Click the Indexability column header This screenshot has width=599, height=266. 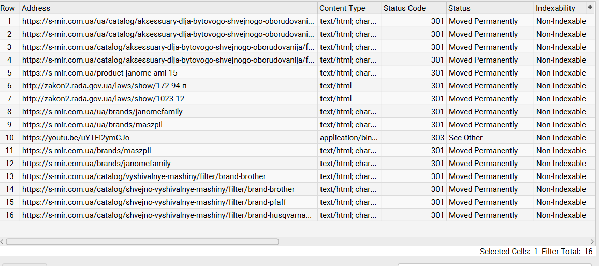tap(558, 8)
